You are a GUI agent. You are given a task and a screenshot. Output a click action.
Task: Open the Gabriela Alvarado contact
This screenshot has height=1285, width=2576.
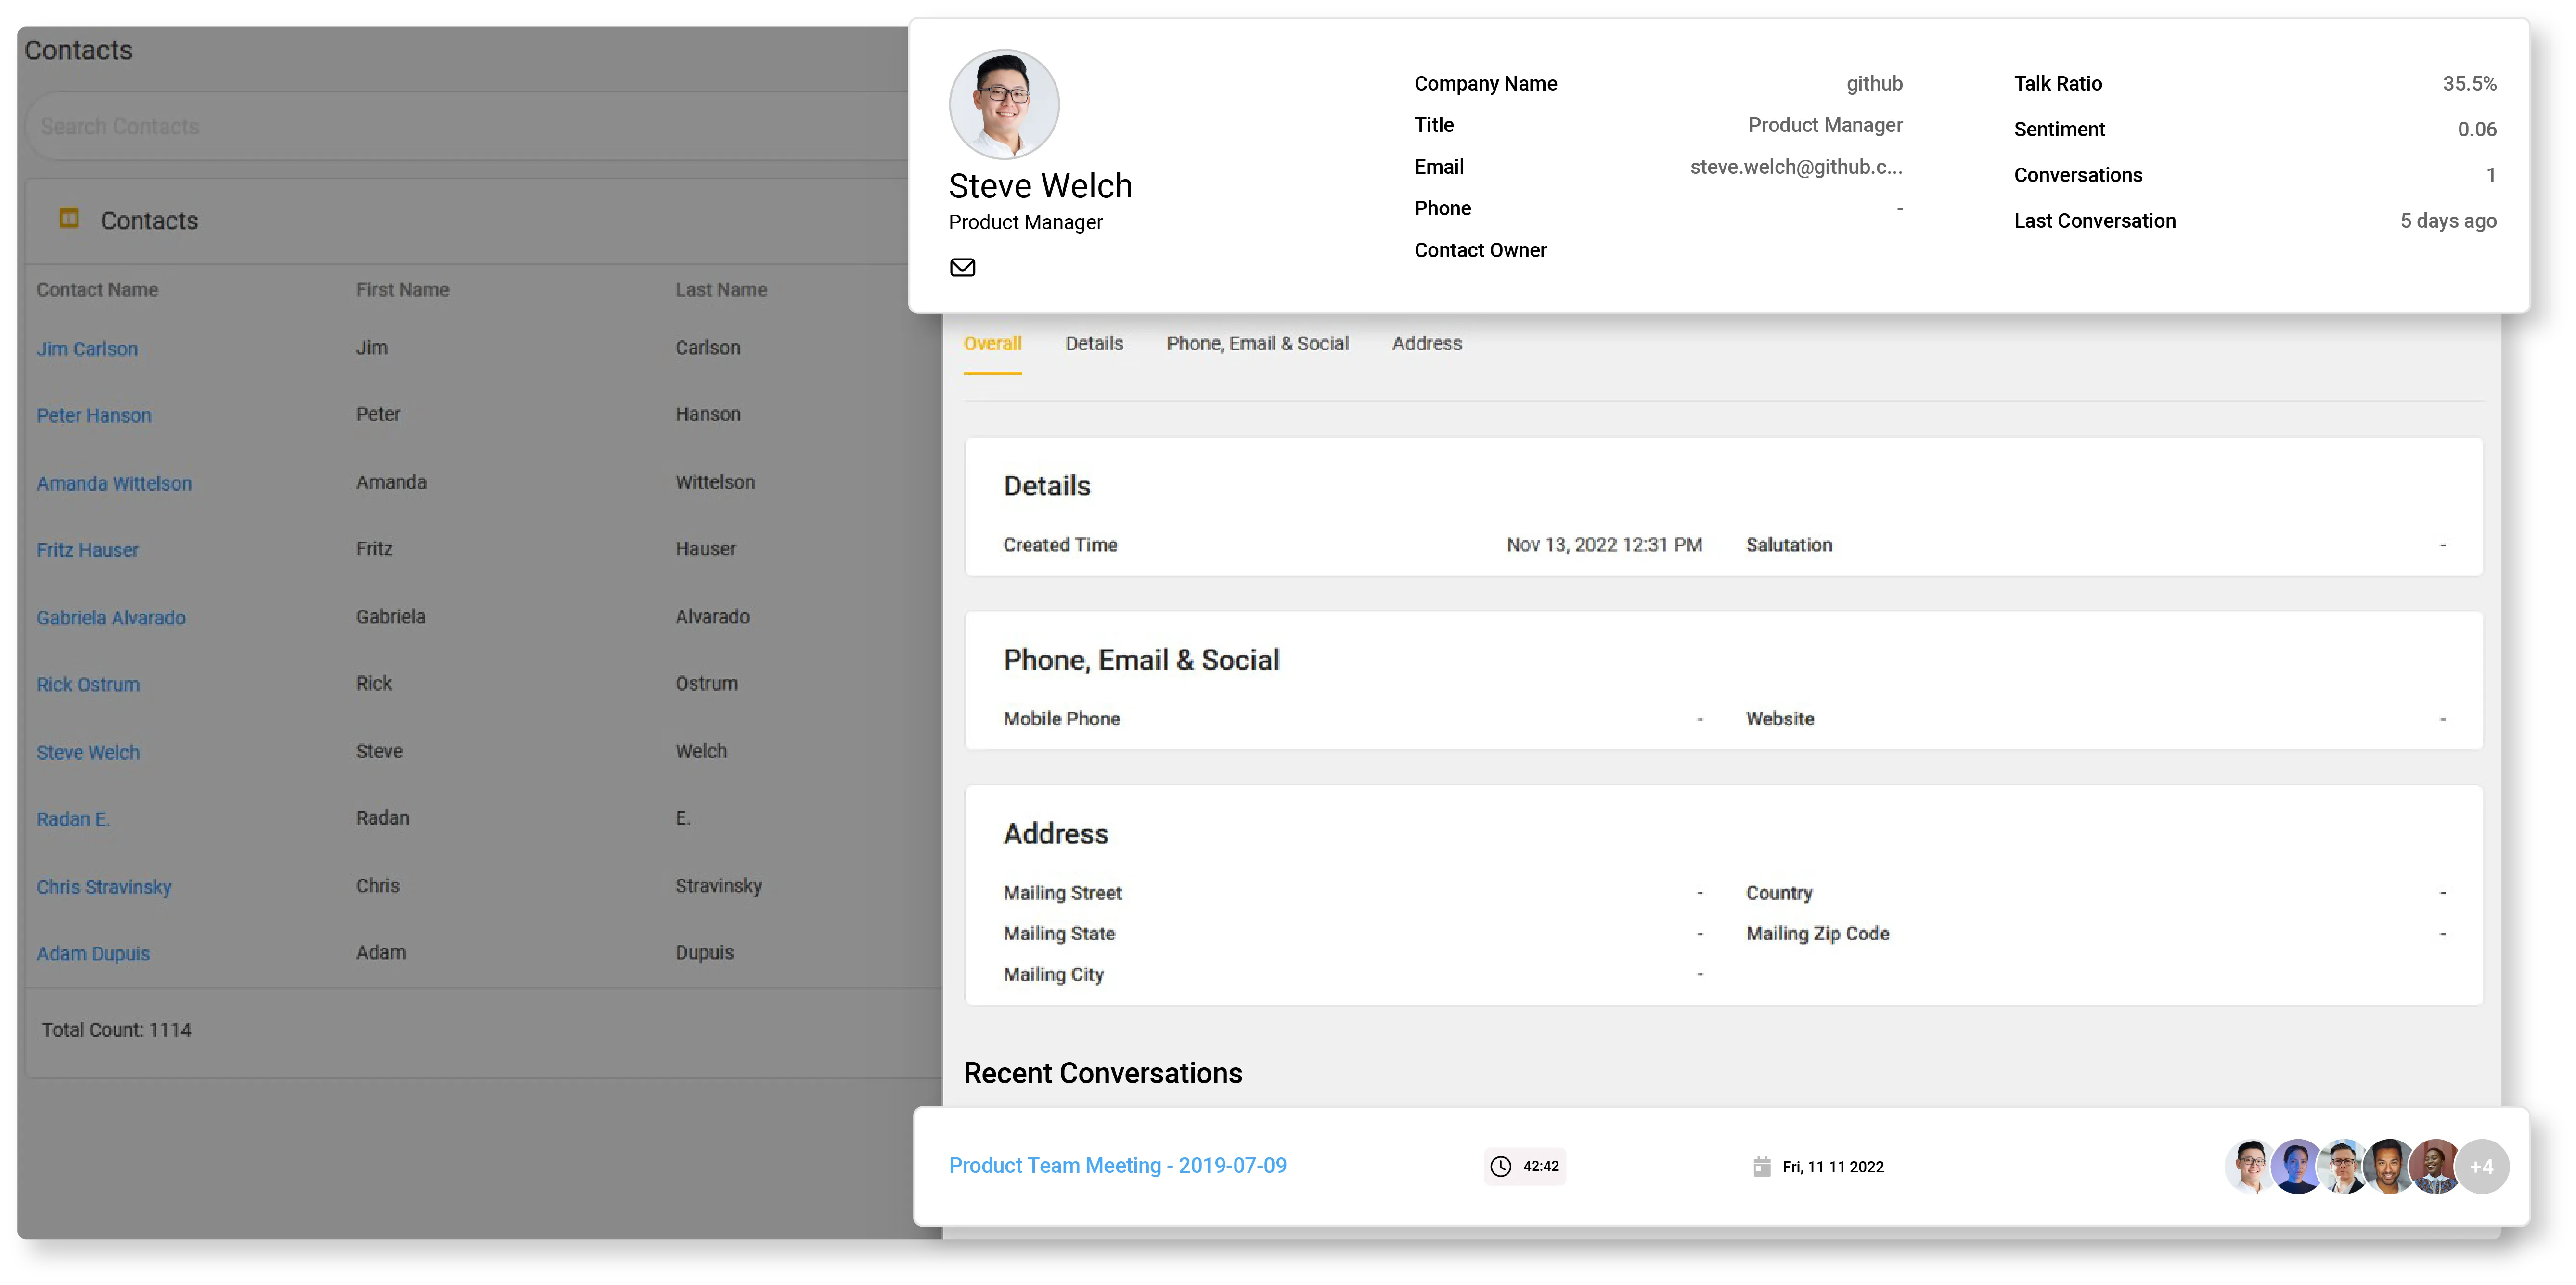tap(111, 617)
